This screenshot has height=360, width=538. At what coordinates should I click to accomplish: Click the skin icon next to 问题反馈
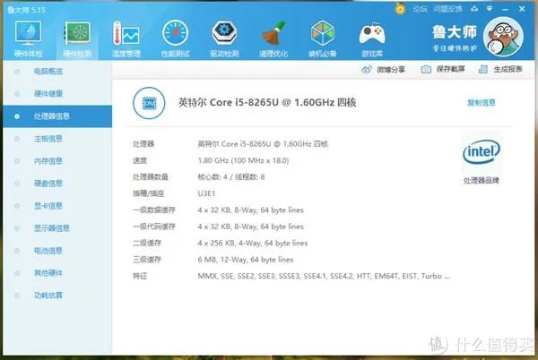click(474, 9)
